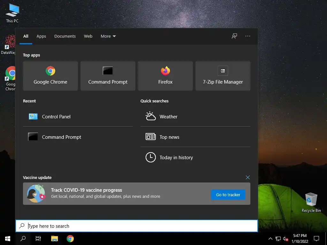Run the Top news quick search
The image size is (327, 245).
pyautogui.click(x=195, y=137)
